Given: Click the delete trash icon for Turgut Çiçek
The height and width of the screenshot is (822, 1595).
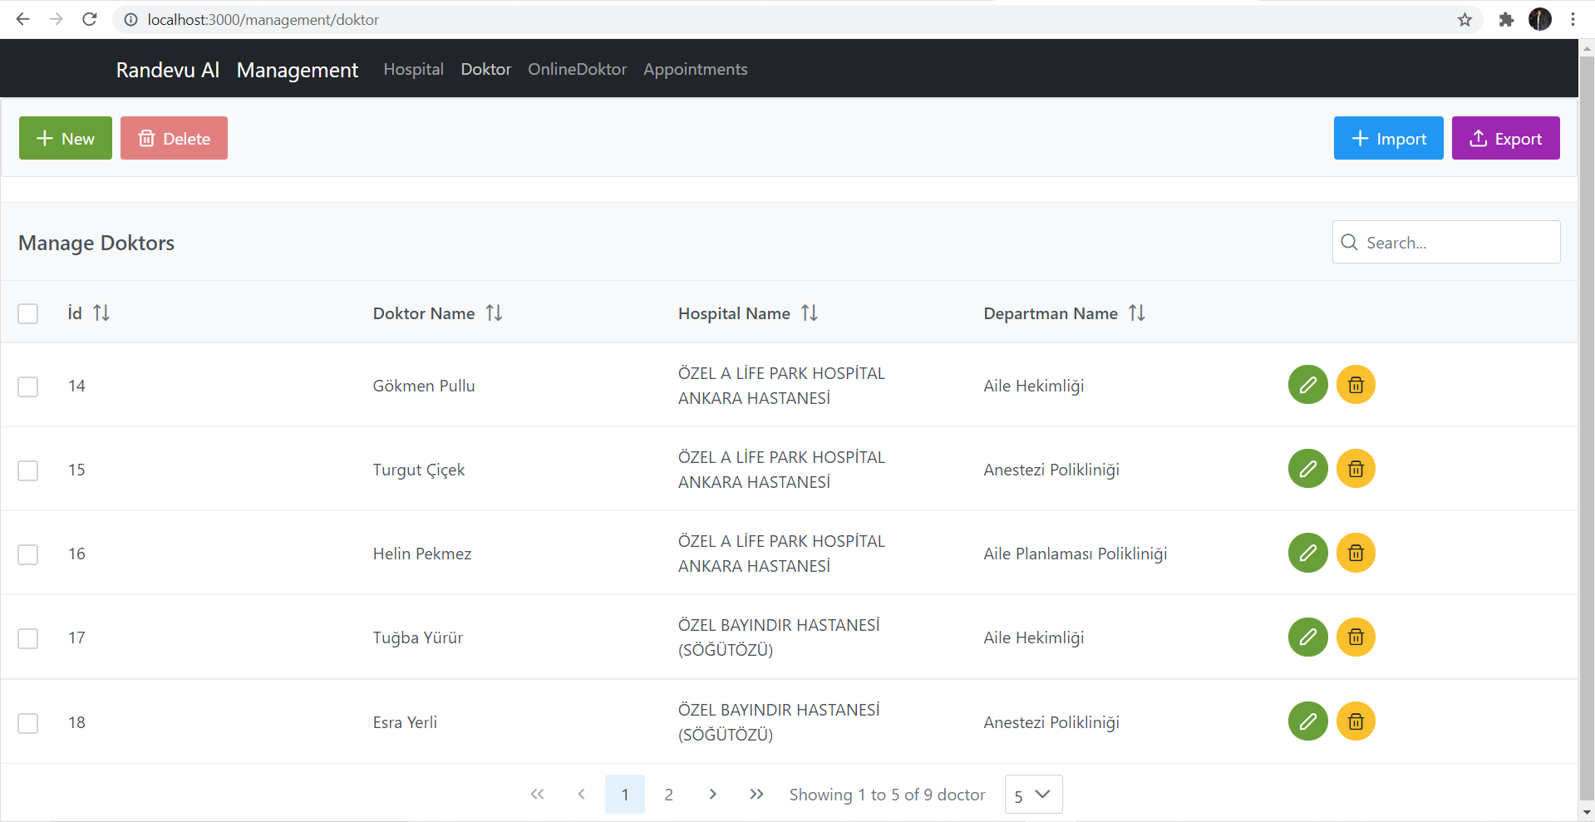Looking at the screenshot, I should pyautogui.click(x=1355, y=468).
